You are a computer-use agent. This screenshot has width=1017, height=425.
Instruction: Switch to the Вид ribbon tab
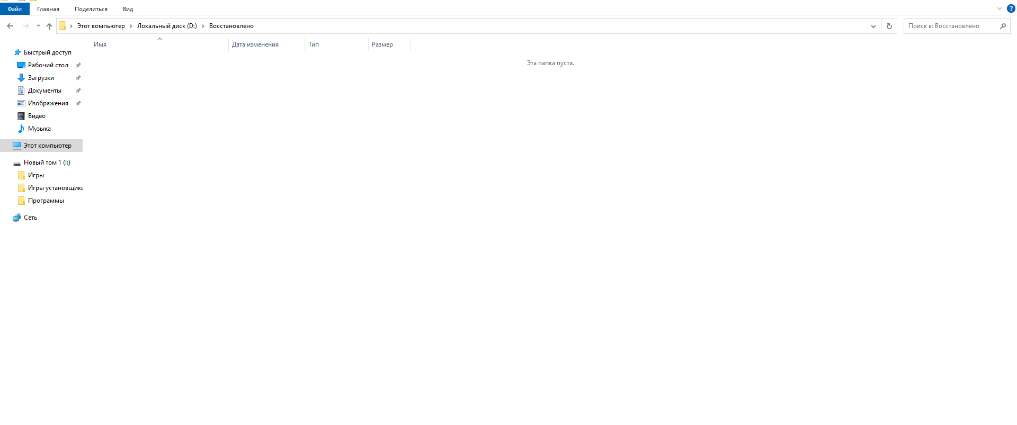click(128, 9)
